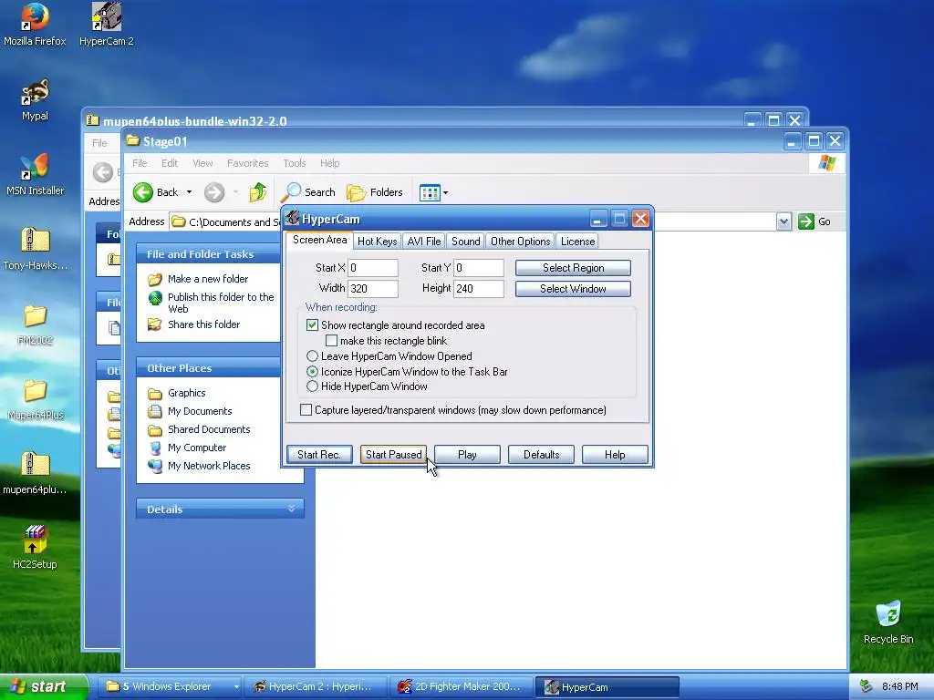Click the green Go arrow in address bar
This screenshot has height=700, width=934.
pos(806,221)
